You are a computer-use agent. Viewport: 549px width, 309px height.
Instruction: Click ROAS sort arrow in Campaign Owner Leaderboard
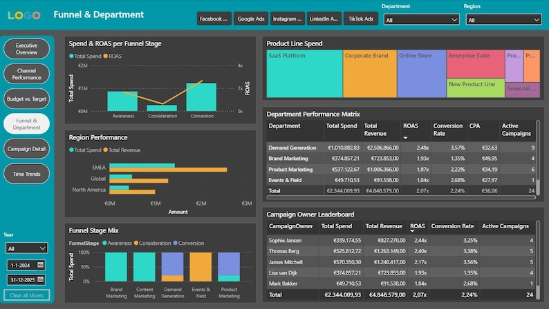pyautogui.click(x=412, y=231)
